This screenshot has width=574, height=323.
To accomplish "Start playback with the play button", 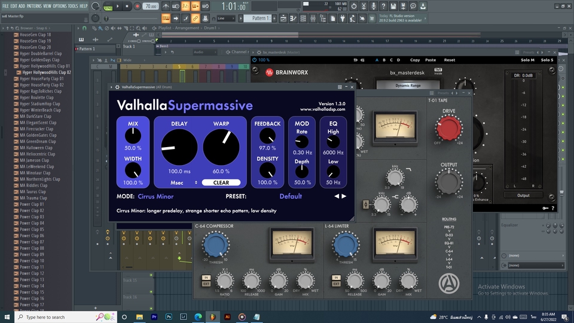I will (x=118, y=6).
